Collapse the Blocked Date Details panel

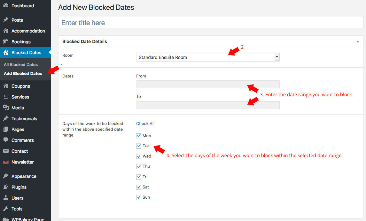(358, 42)
